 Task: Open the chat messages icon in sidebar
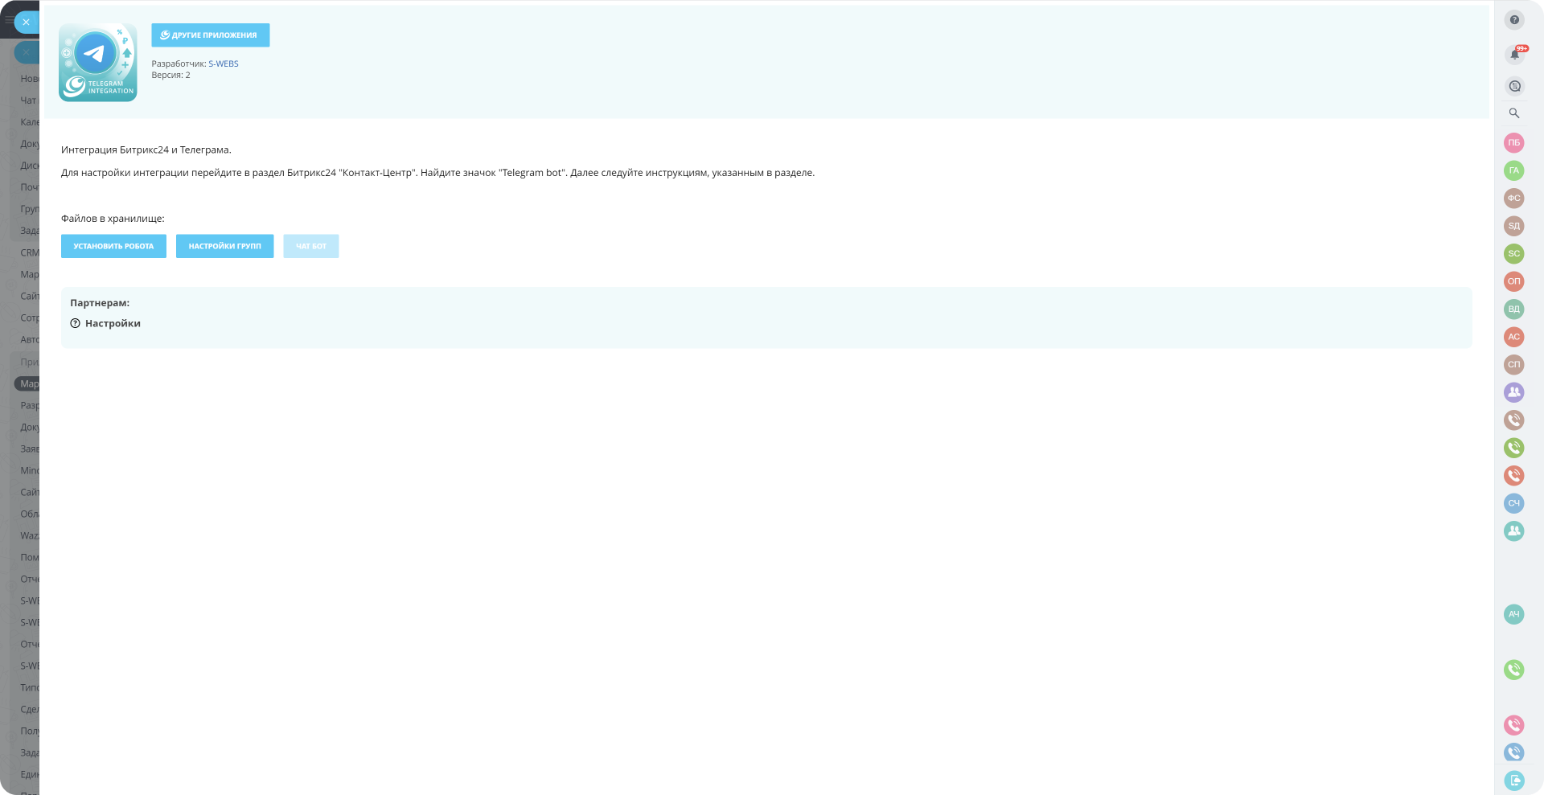tap(1514, 86)
